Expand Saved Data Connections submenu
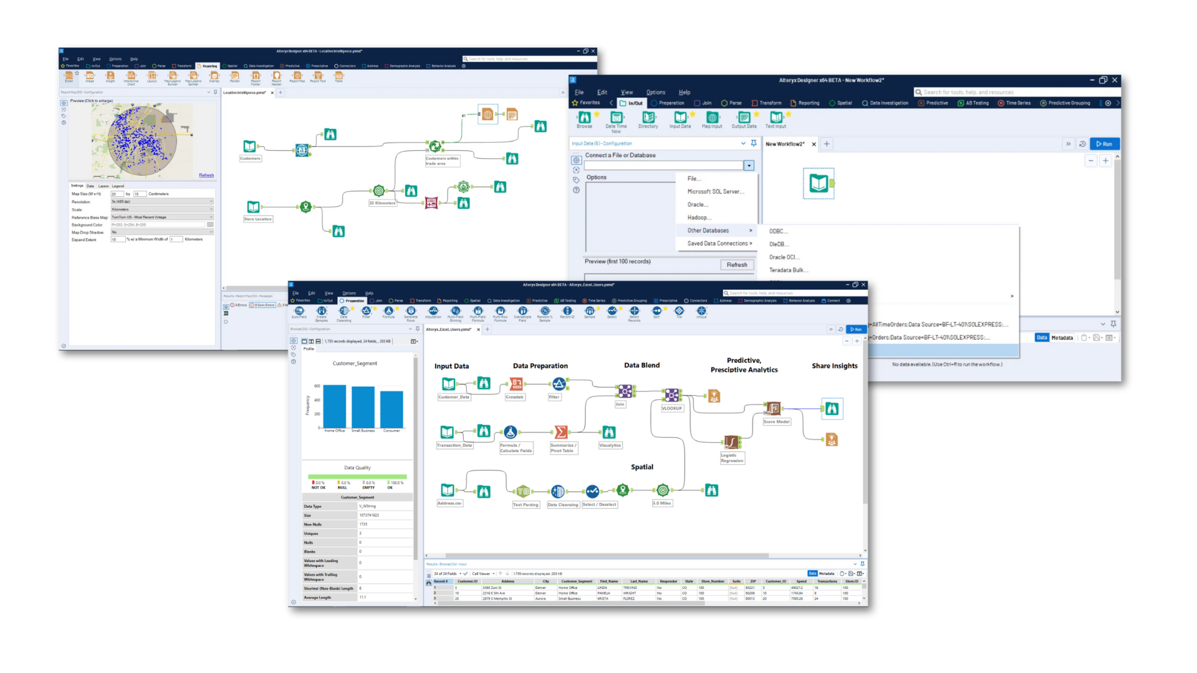This screenshot has height=673, width=1197. [717, 244]
